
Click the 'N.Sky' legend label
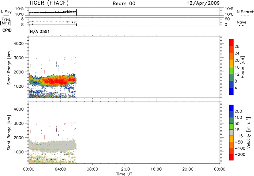click(x=6, y=12)
